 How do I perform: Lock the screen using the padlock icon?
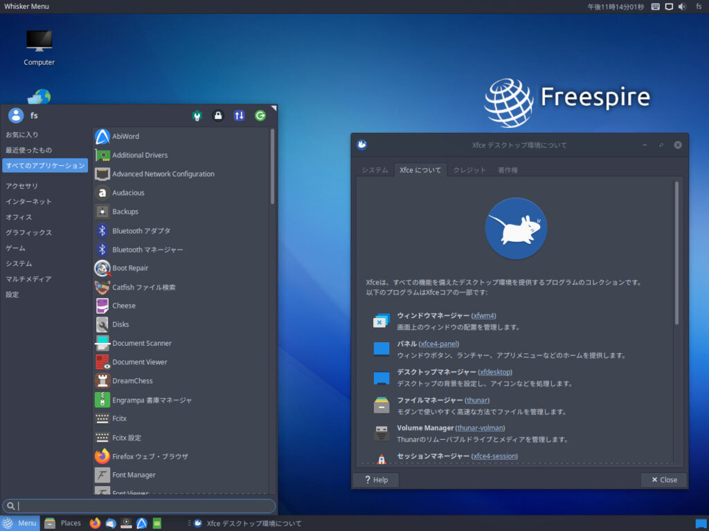coord(218,115)
